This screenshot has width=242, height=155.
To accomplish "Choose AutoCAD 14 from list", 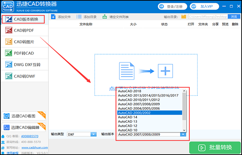I will (x=150, y=117).
